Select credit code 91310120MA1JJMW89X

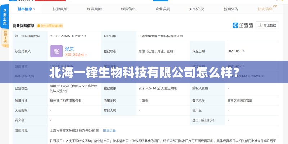pyautogui.click(x=68, y=36)
